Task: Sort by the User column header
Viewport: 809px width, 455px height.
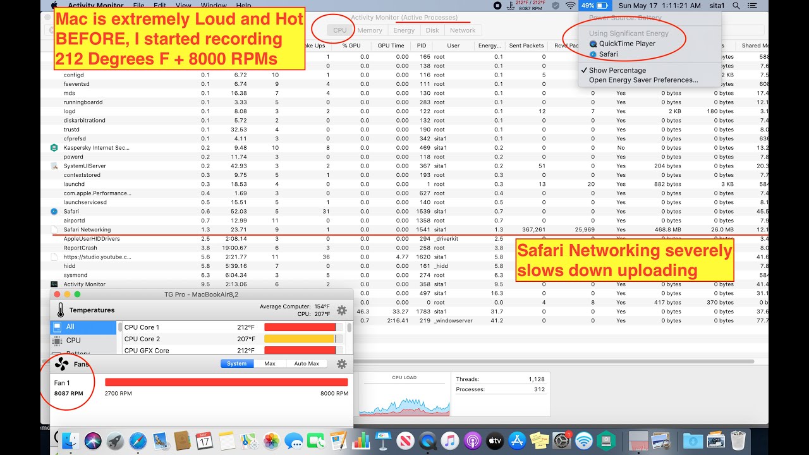Action: point(453,45)
